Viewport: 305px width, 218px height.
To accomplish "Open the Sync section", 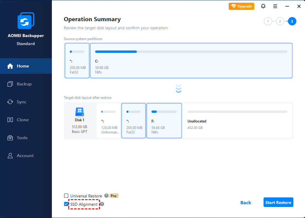I will click(26, 102).
